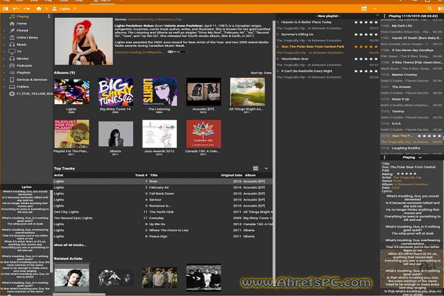The image size is (444, 296).
Task: Open the Juno Awards 2012 album
Action: point(160,134)
